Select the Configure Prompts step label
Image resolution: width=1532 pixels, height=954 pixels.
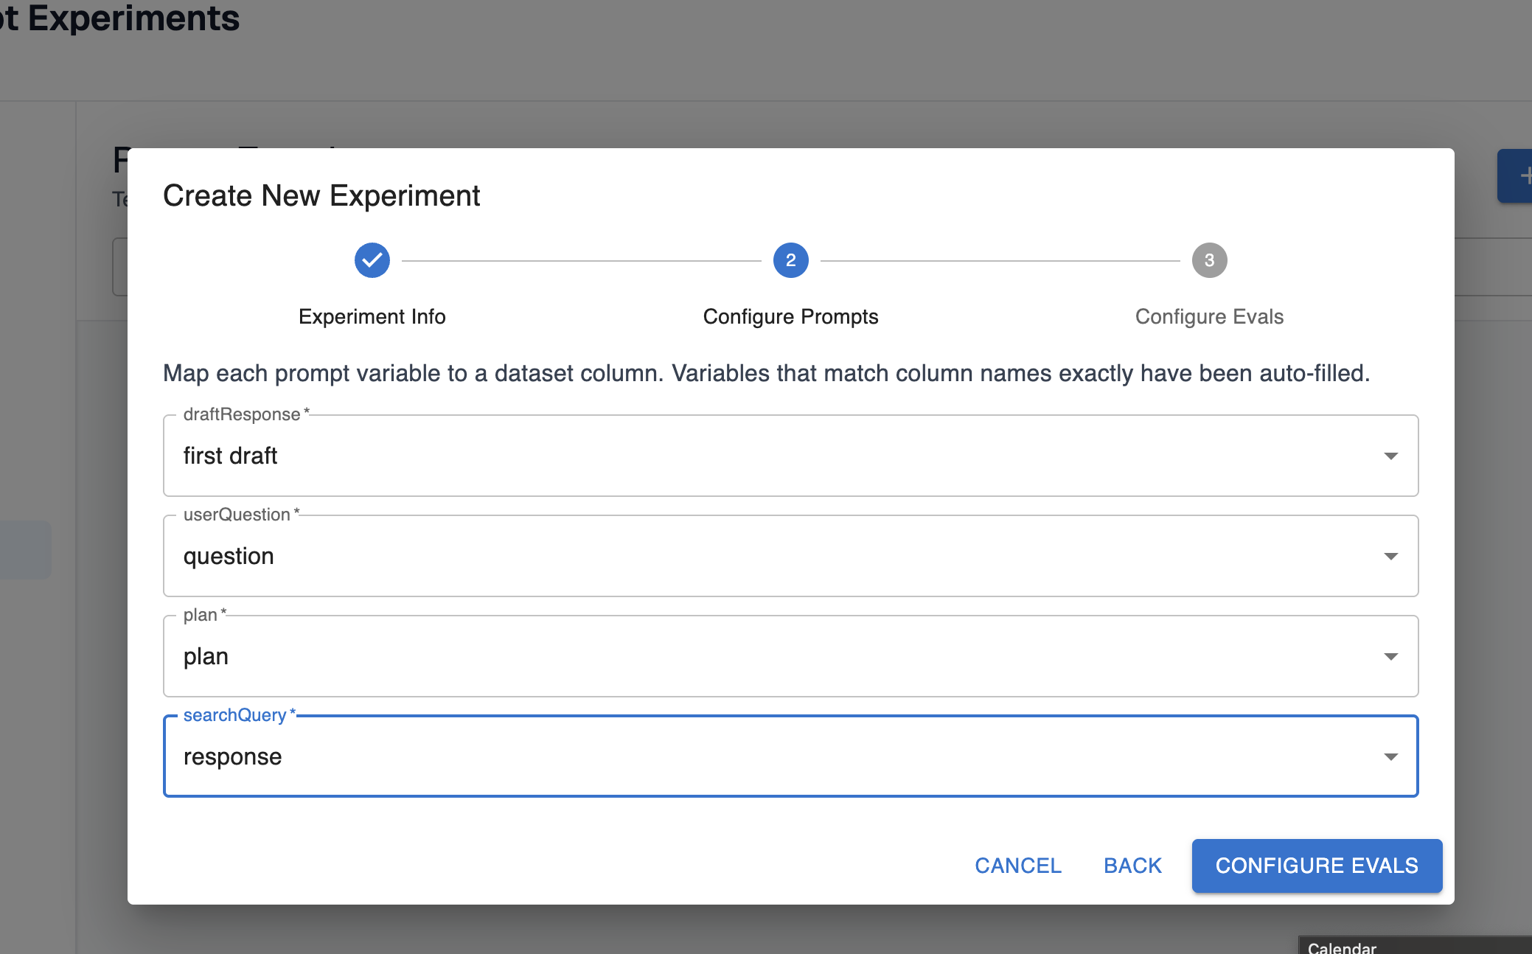(790, 317)
